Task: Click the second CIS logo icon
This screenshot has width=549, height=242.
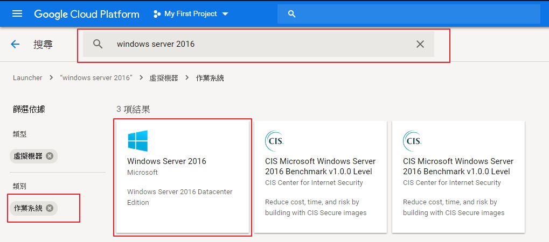Action: click(412, 140)
